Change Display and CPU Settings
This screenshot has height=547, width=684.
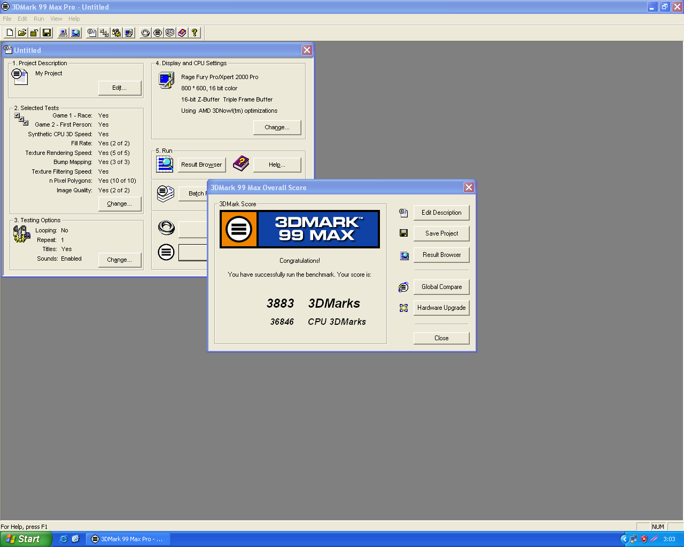pos(277,128)
